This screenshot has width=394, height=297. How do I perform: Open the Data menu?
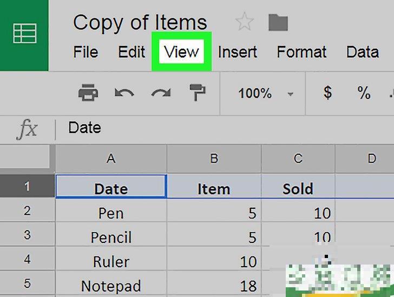coord(362,52)
